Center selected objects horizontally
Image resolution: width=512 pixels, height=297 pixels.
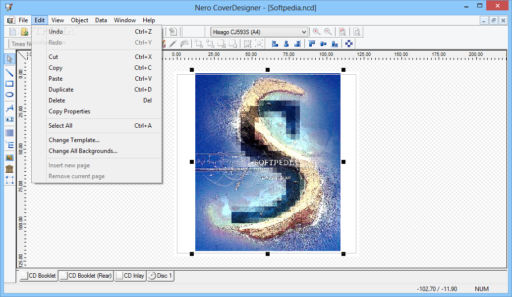tap(286, 44)
